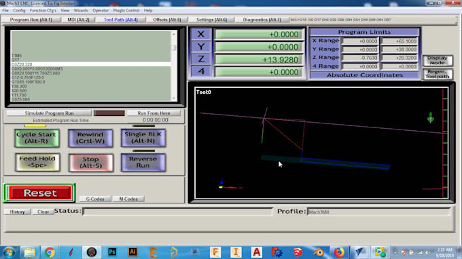Open Firefox from the taskbar
This screenshot has width=462, height=259.
point(339,252)
